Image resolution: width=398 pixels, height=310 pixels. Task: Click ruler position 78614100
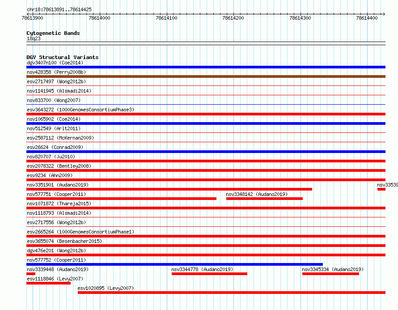[x=166, y=18]
